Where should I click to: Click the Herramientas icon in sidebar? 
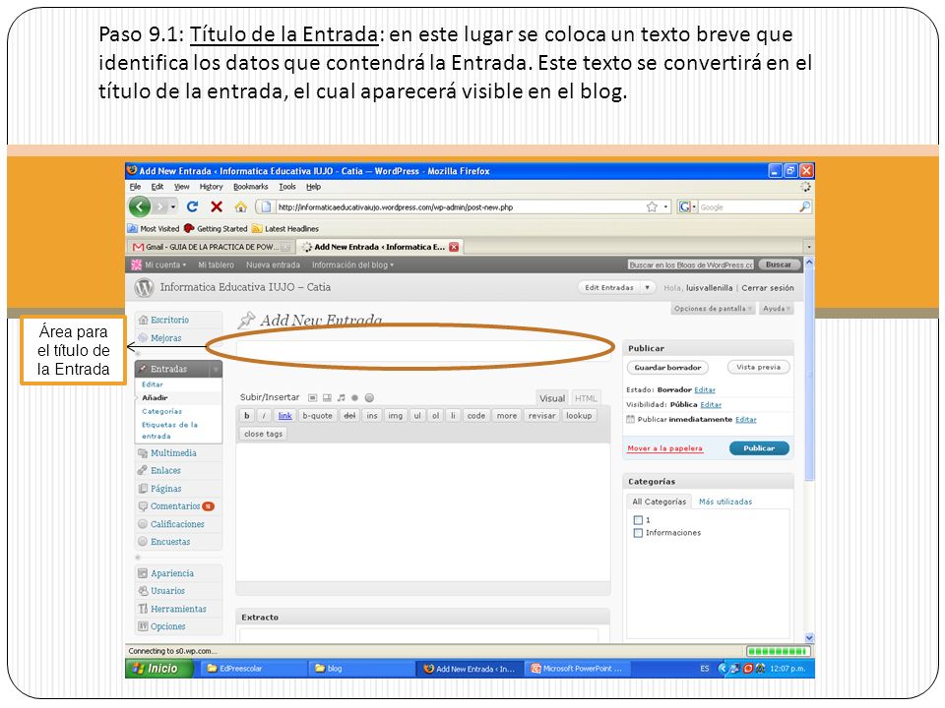pyautogui.click(x=143, y=609)
